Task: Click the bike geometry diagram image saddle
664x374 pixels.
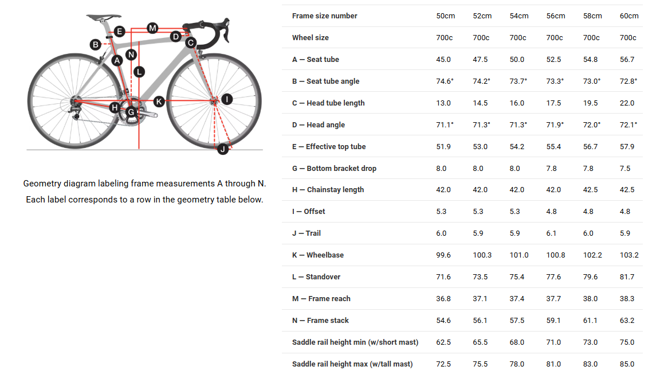Action: [104, 18]
